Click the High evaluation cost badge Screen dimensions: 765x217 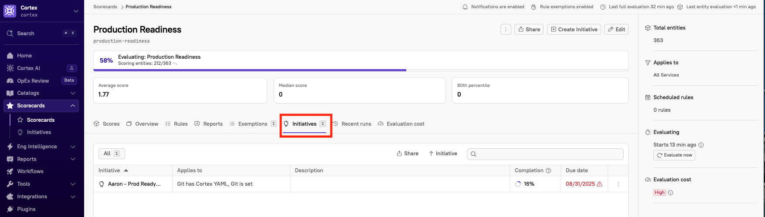(x=660, y=193)
